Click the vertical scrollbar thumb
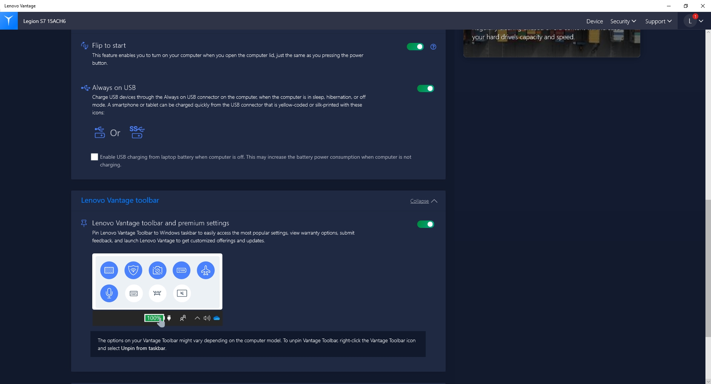This screenshot has height=384, width=711. (708, 268)
